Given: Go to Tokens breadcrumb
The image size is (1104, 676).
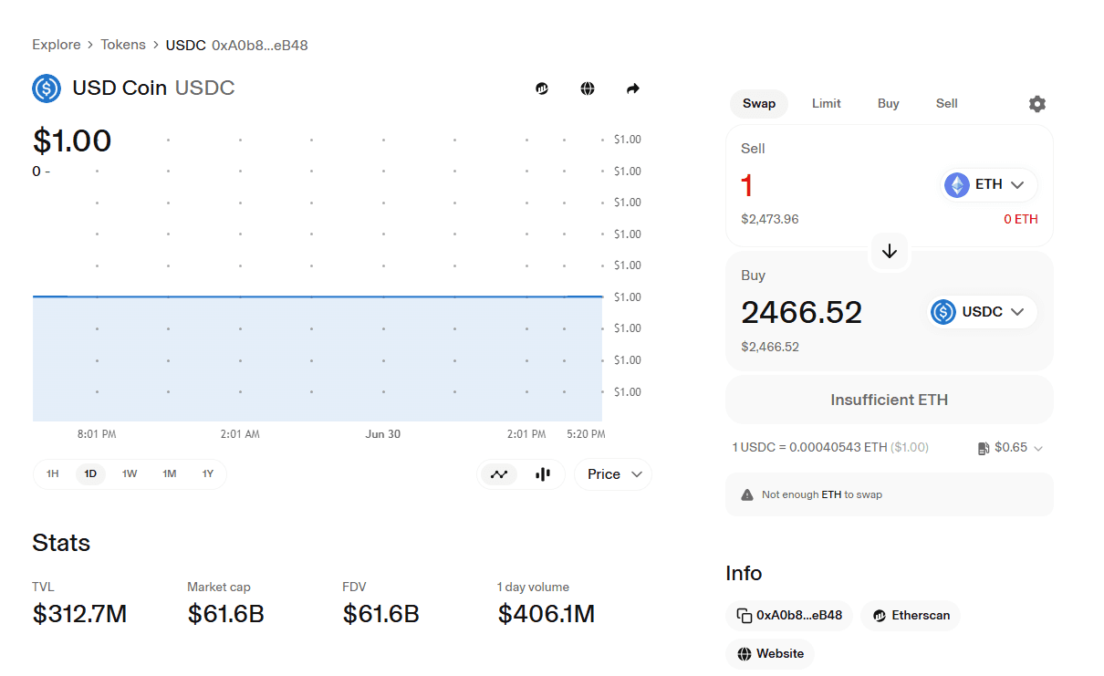Looking at the screenshot, I should [123, 45].
